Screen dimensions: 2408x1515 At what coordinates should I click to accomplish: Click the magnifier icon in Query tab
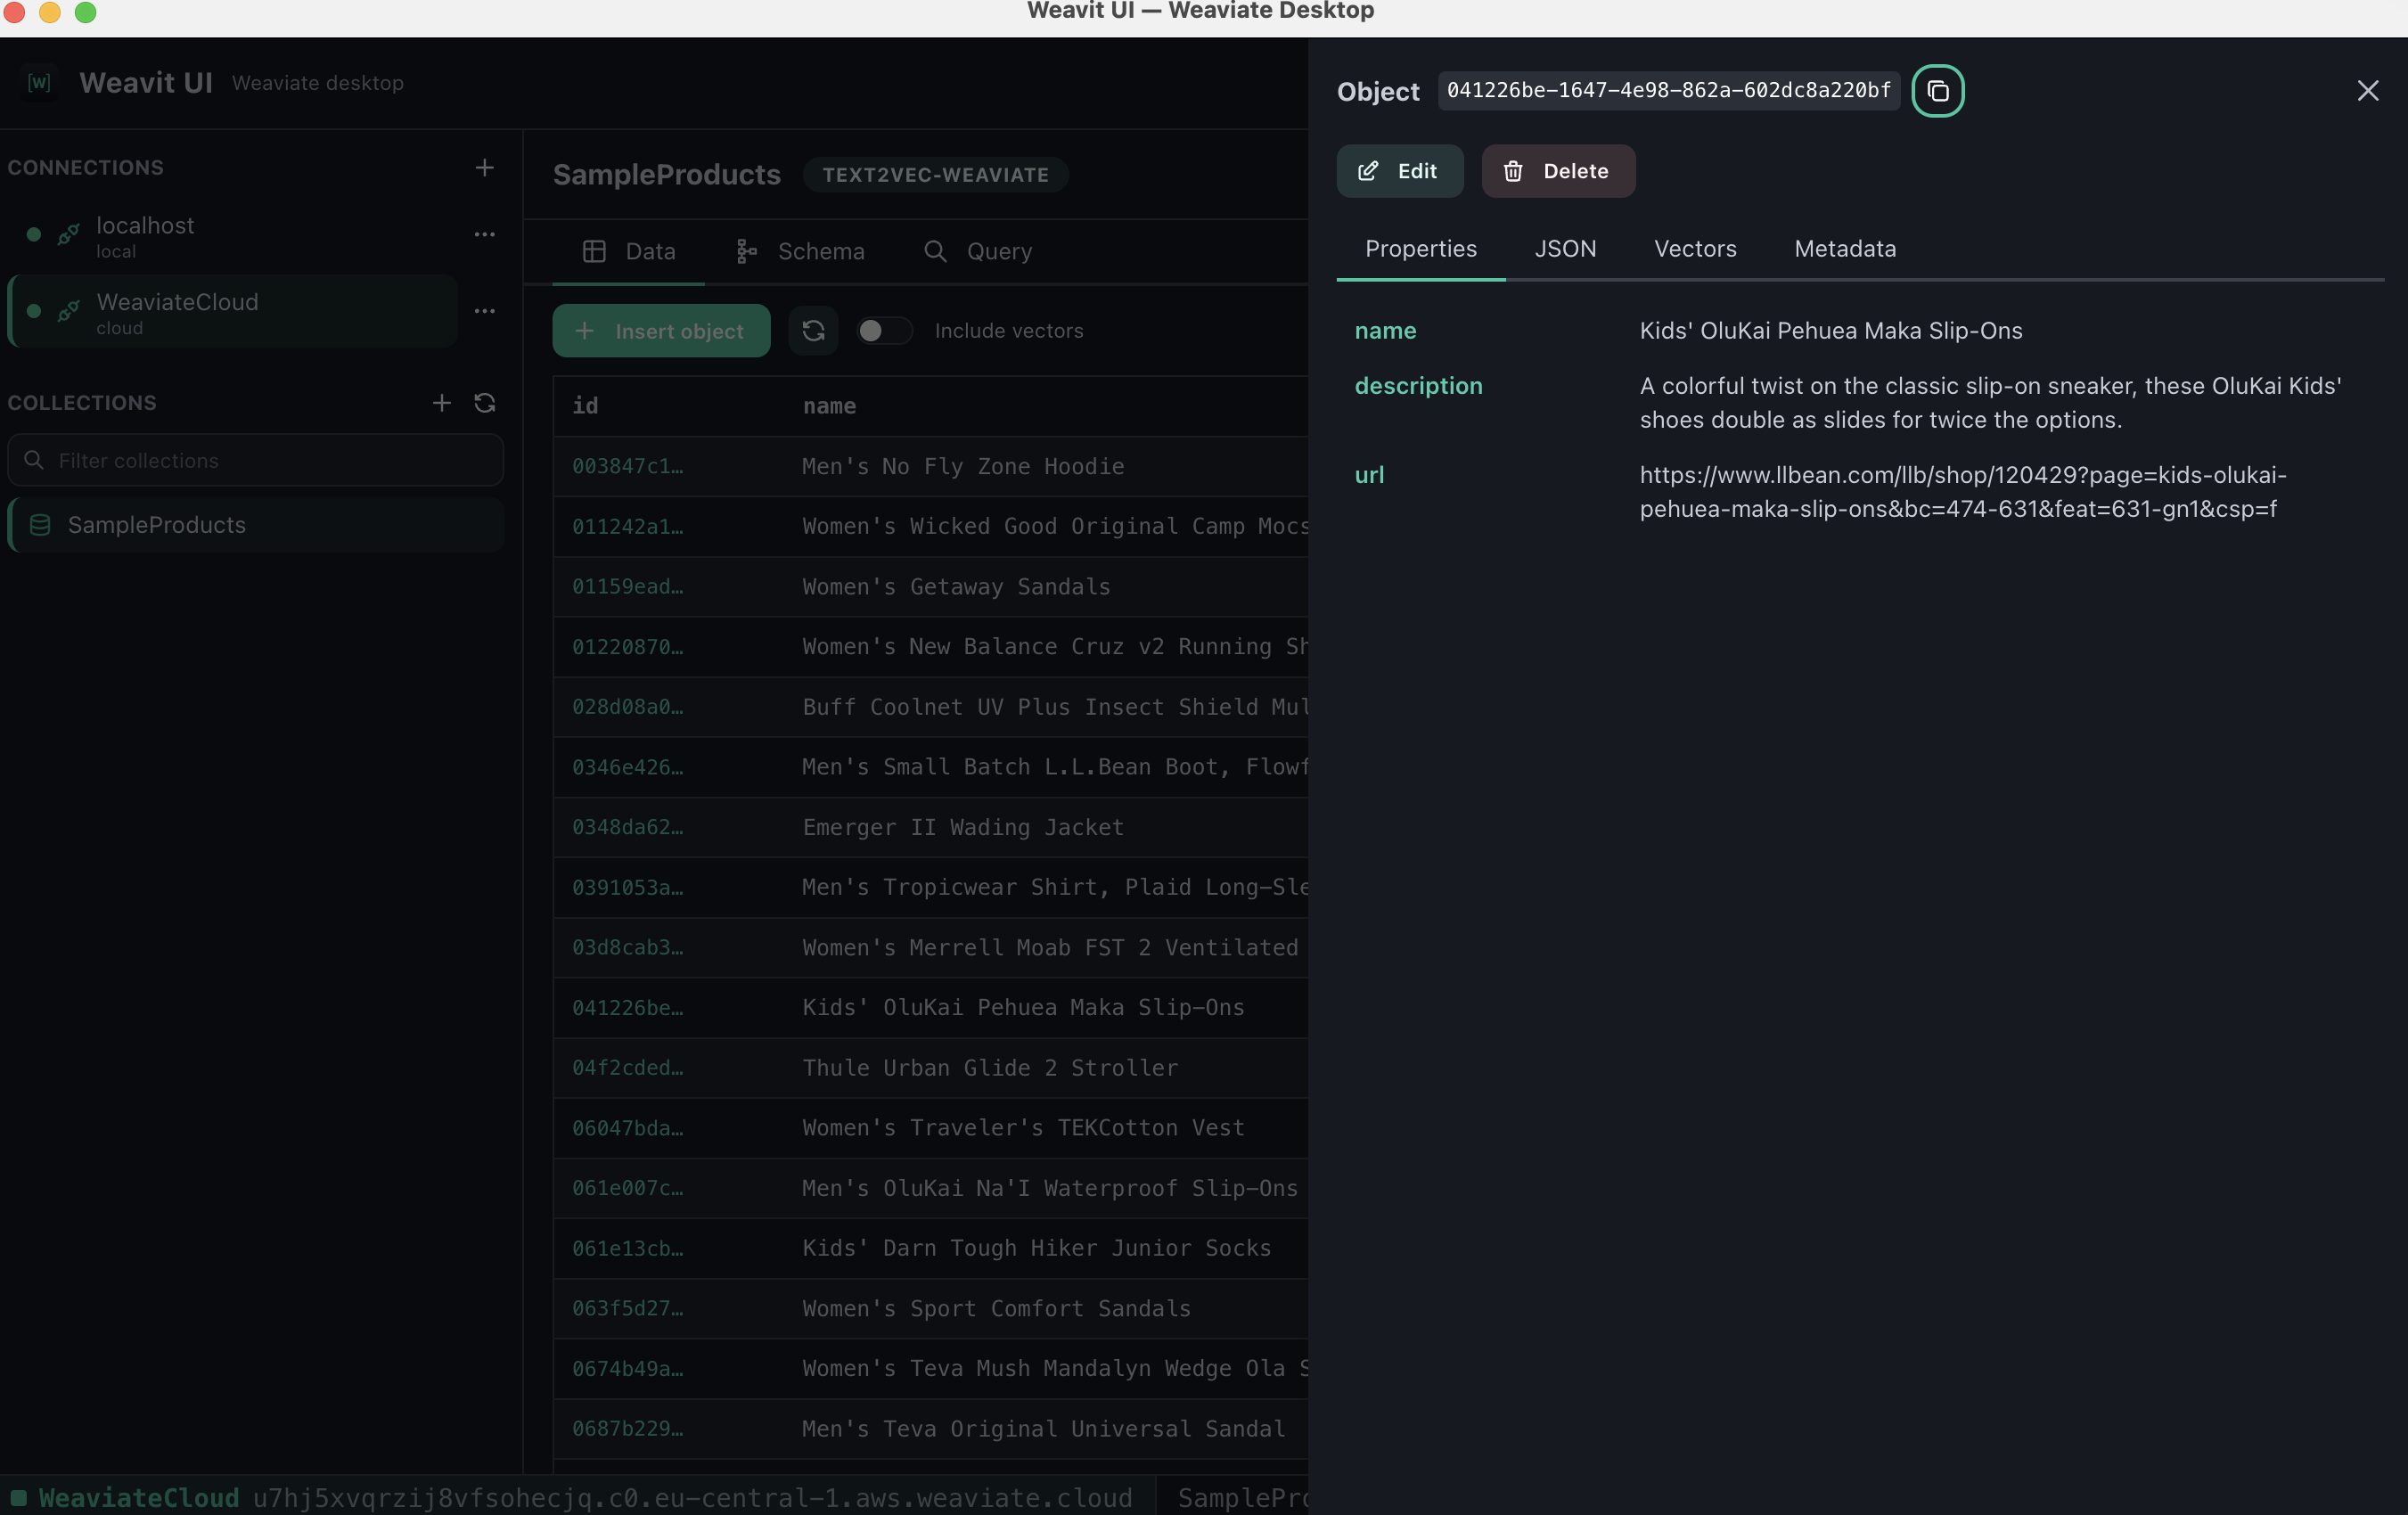pyautogui.click(x=935, y=252)
